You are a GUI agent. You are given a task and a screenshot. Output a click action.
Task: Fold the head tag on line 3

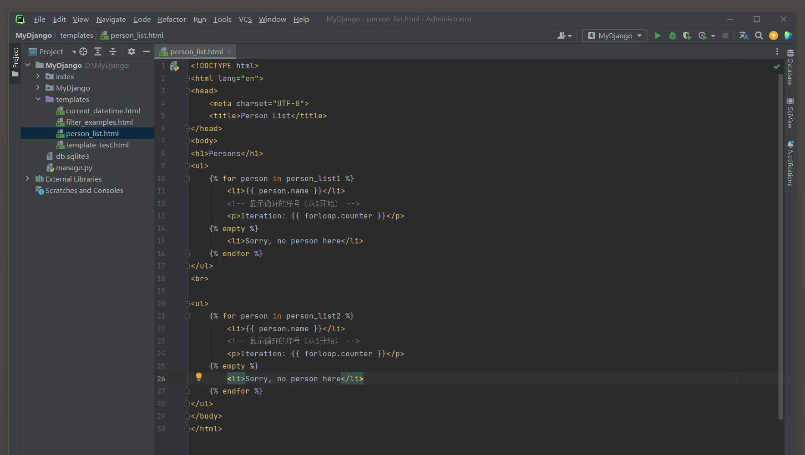(x=187, y=91)
